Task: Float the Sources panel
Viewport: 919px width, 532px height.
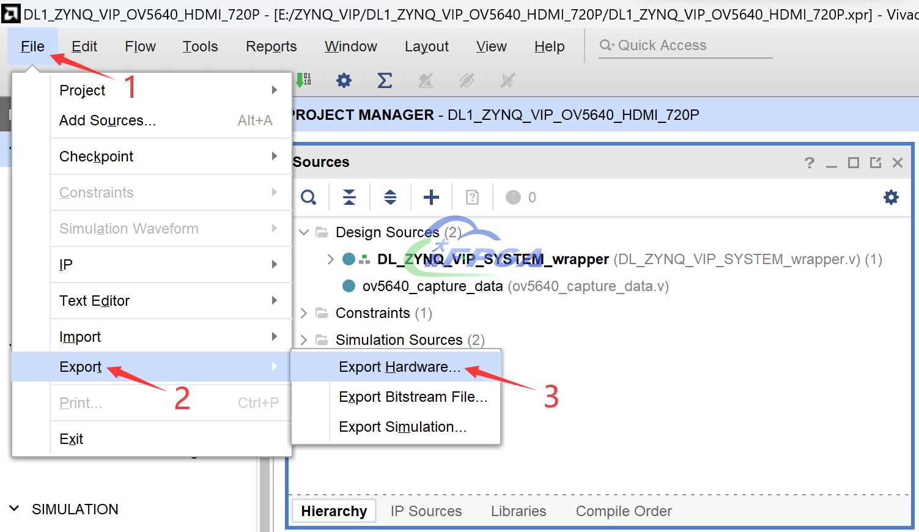Action: point(876,163)
